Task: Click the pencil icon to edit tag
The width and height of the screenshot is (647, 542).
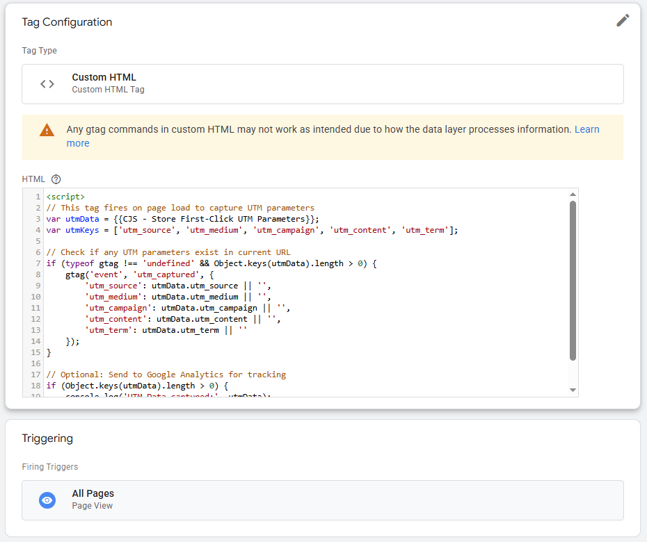Action: tap(623, 20)
